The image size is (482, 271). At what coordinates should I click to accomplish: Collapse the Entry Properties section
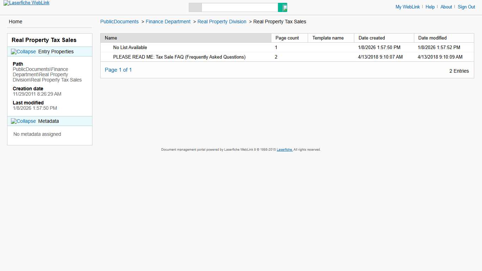coord(23,52)
